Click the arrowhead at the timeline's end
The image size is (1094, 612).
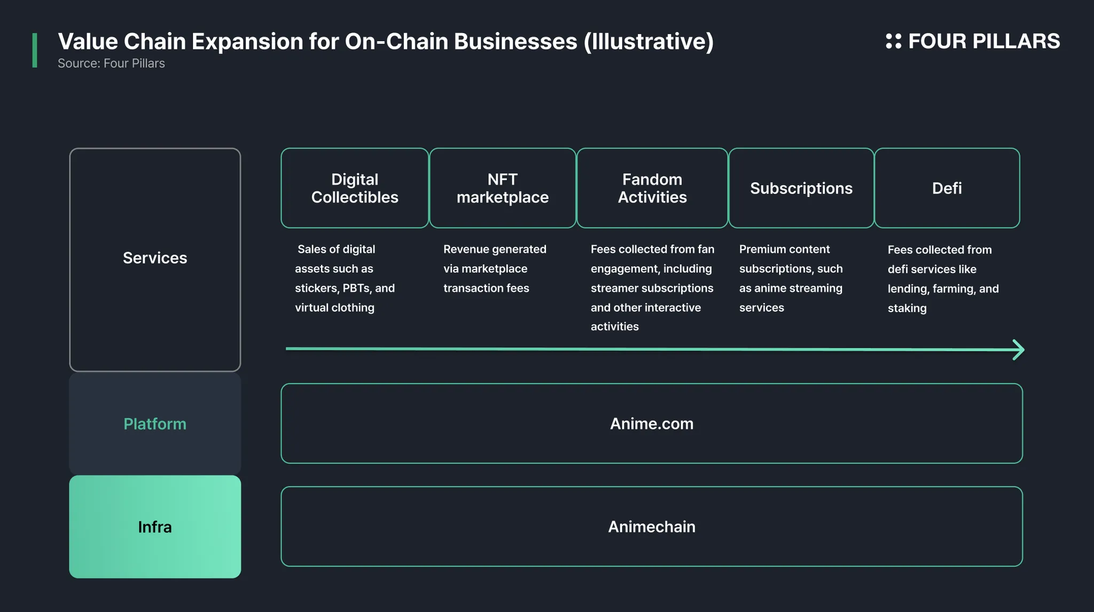1019,350
